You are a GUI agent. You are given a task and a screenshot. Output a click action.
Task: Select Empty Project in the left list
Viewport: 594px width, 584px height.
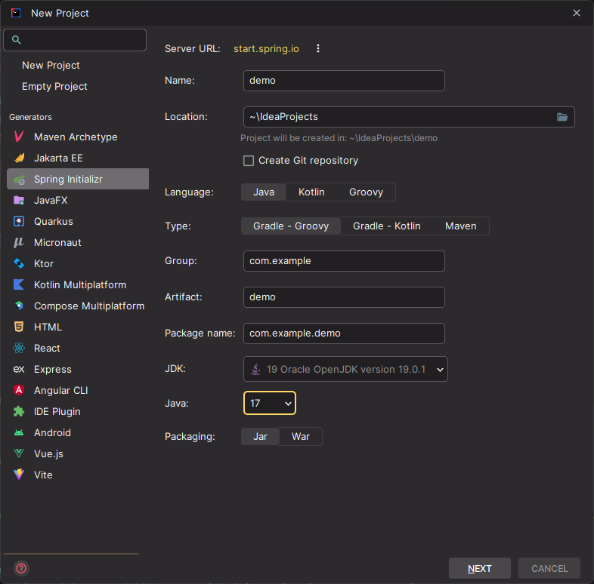pos(54,87)
